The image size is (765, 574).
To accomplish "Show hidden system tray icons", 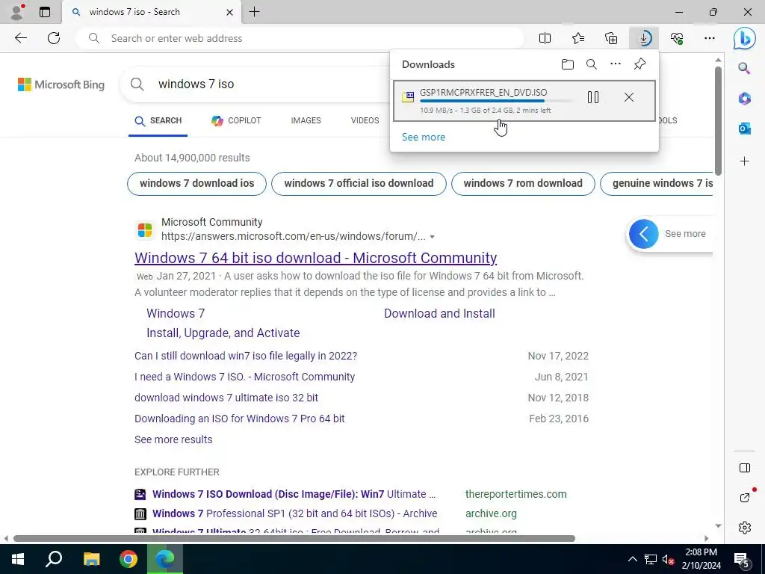I will pos(632,559).
